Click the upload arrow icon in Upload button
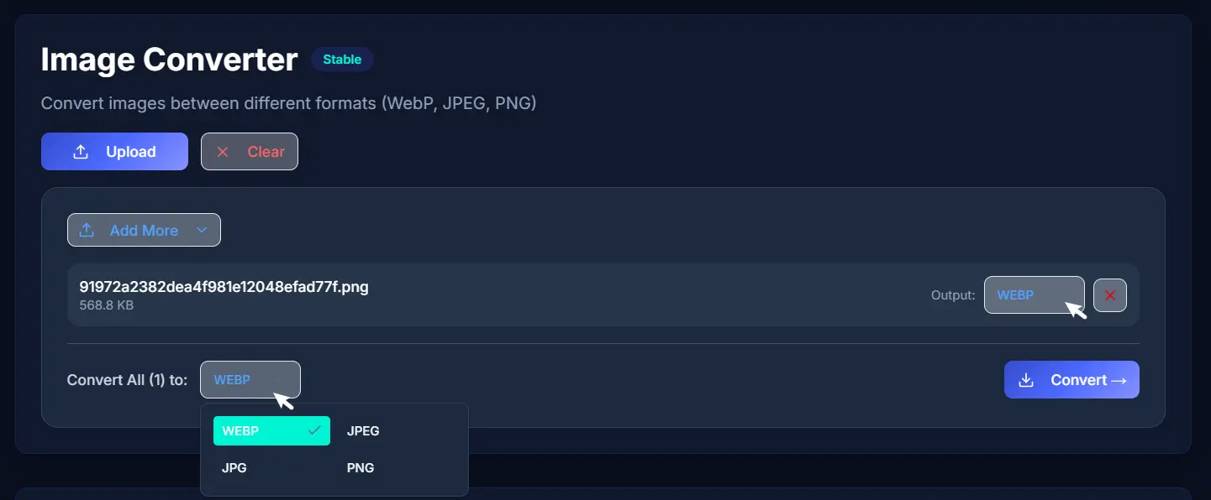Viewport: 1211px width, 500px height. click(81, 152)
